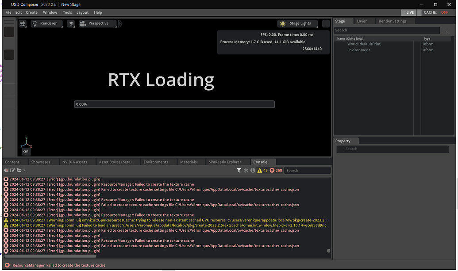The image size is (458, 271).
Task: Click the viewport settings sliders icon
Action: tap(23, 23)
